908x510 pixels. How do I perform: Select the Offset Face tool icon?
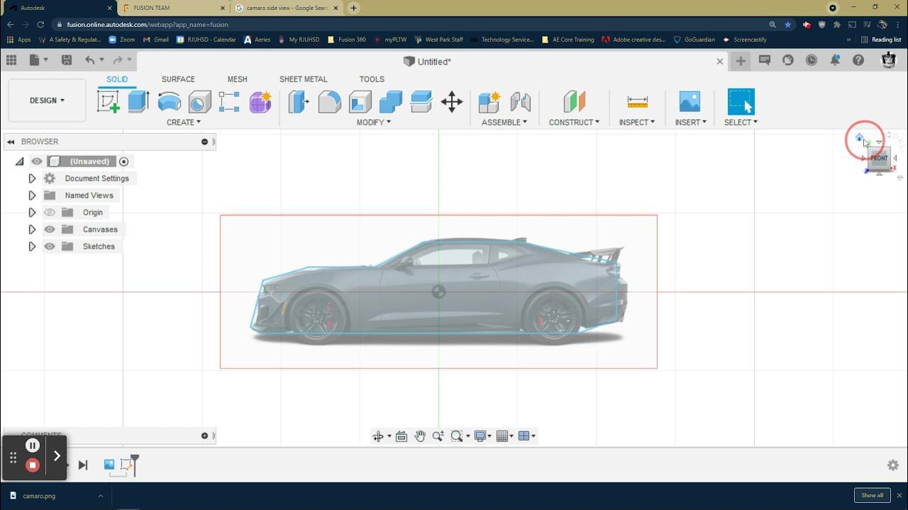pos(421,102)
